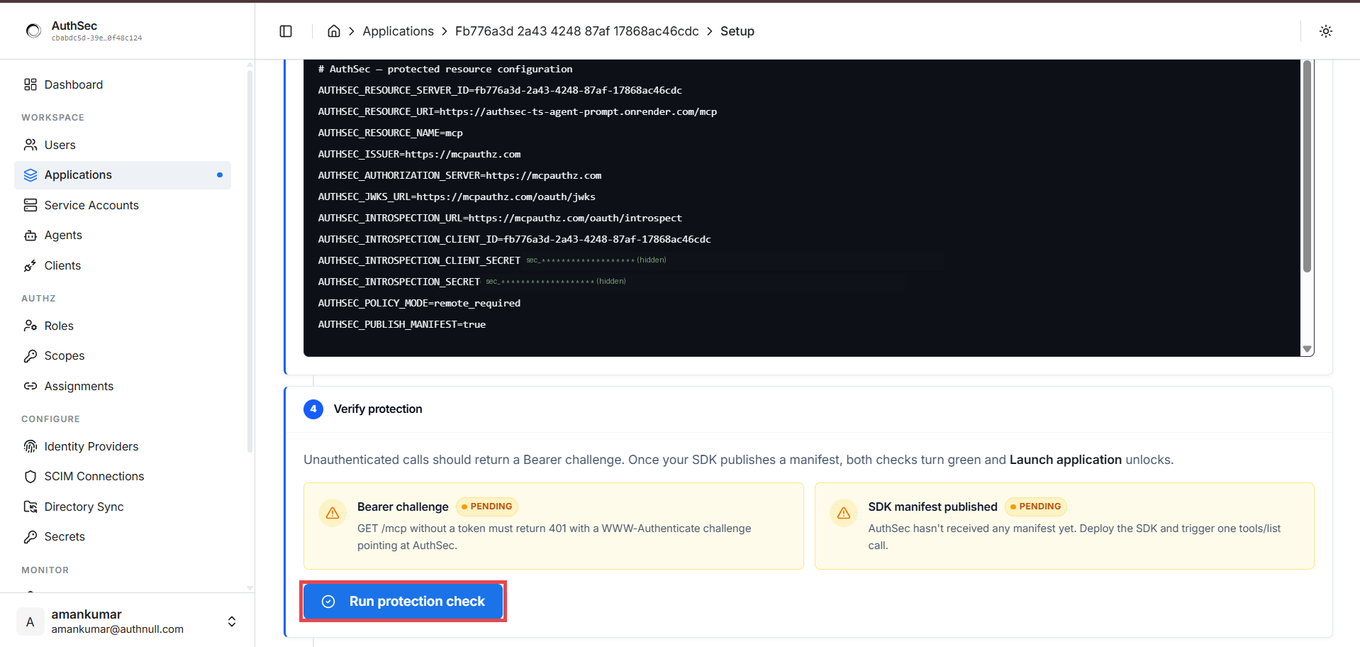Click the Clients plug icon
Screen dimensions: 1360x647
[x=30, y=265]
